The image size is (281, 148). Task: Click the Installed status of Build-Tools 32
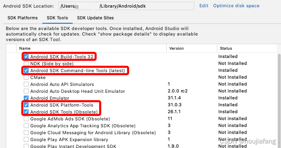(228, 56)
